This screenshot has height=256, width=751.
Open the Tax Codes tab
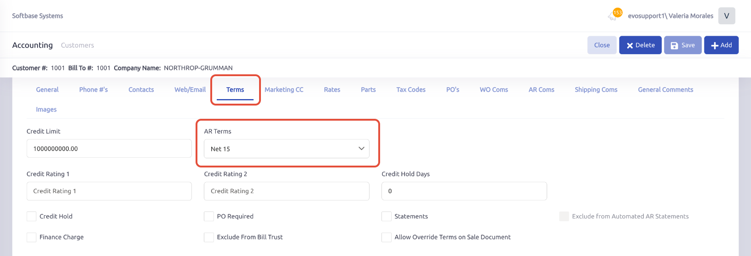(x=411, y=89)
